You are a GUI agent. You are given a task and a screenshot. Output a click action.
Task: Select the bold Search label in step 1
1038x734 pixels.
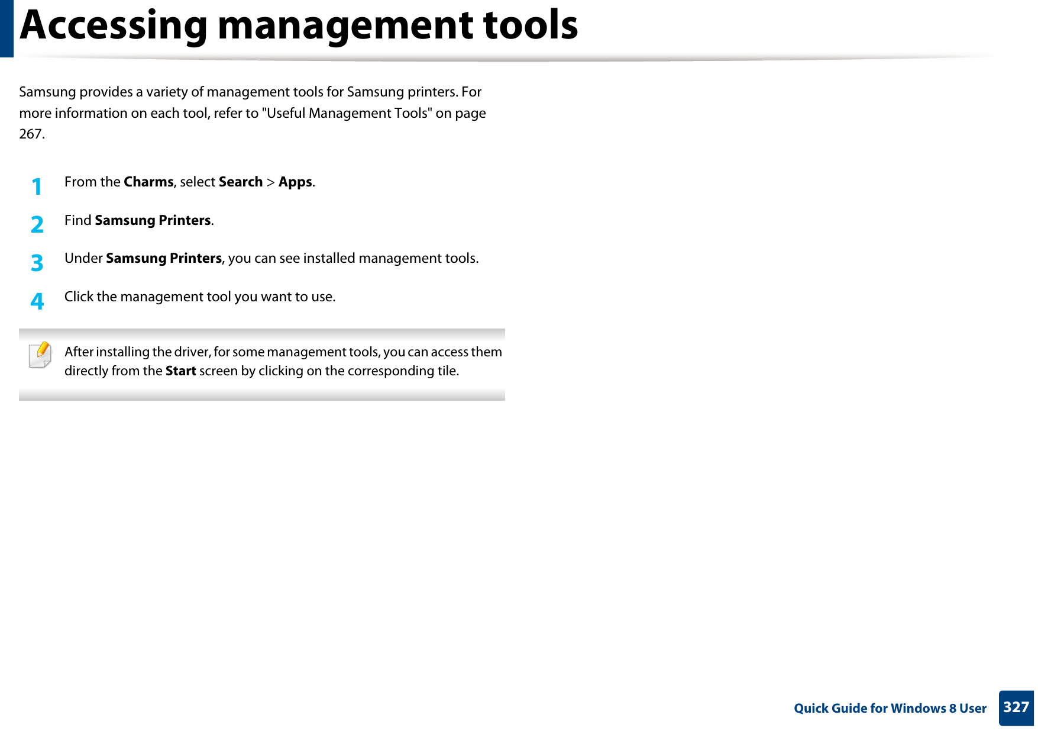[x=240, y=182]
